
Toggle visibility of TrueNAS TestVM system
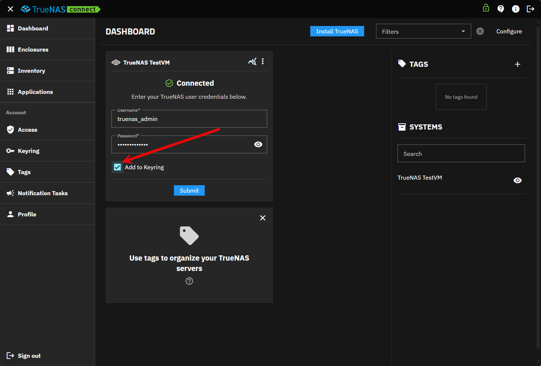[518, 180]
